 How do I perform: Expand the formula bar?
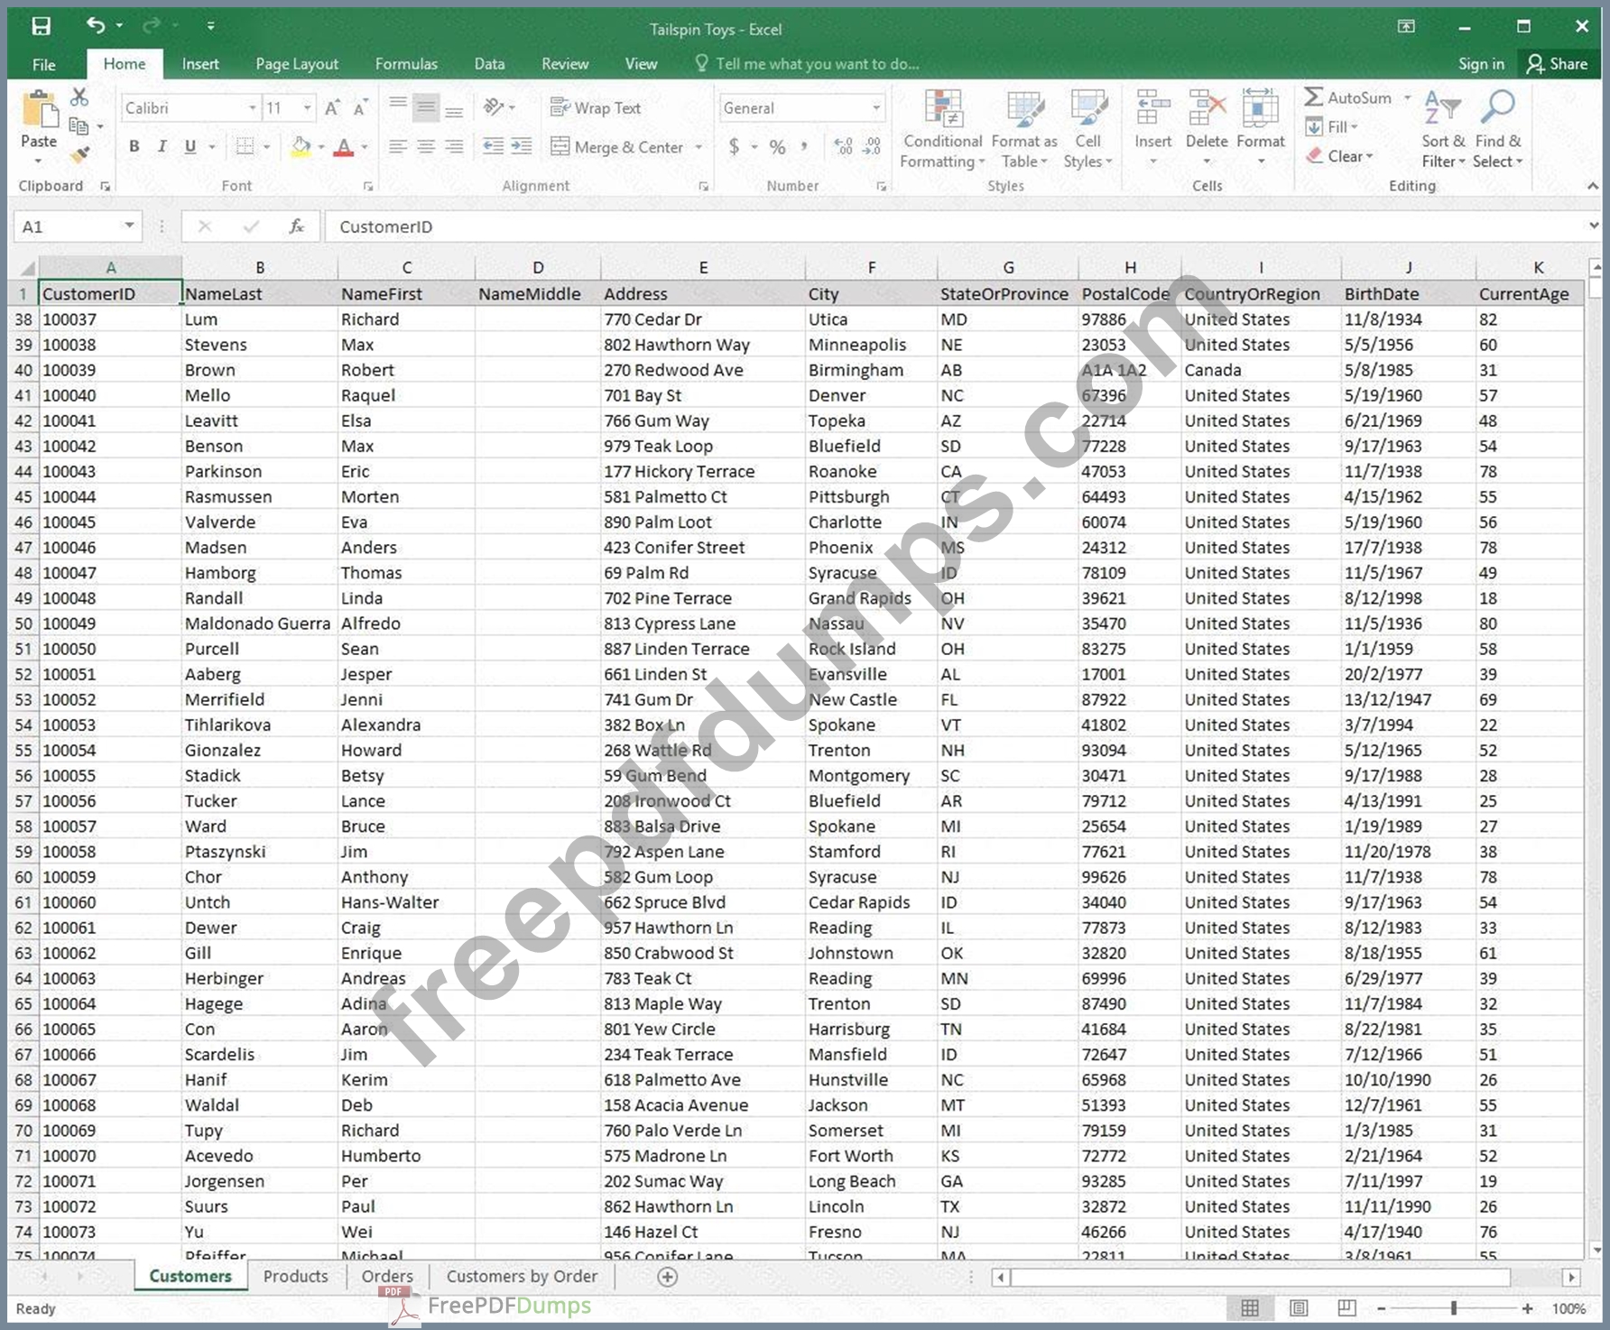coord(1593,226)
